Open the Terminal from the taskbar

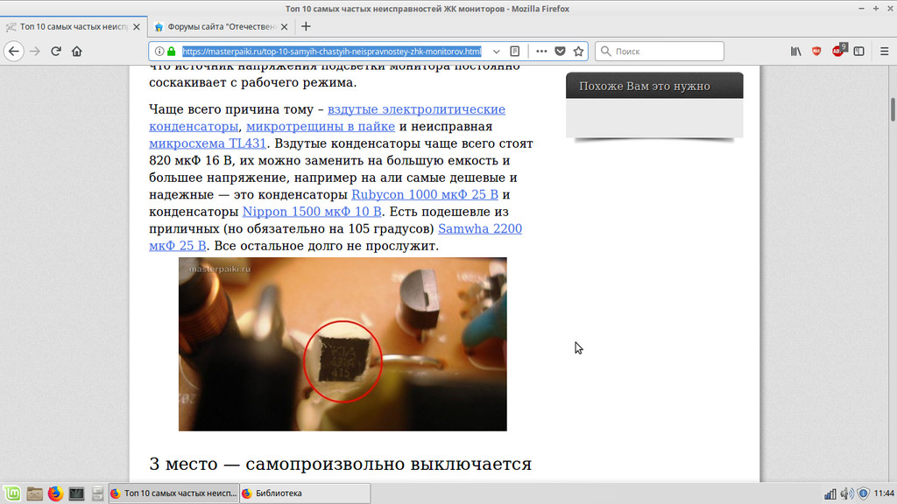(x=76, y=493)
